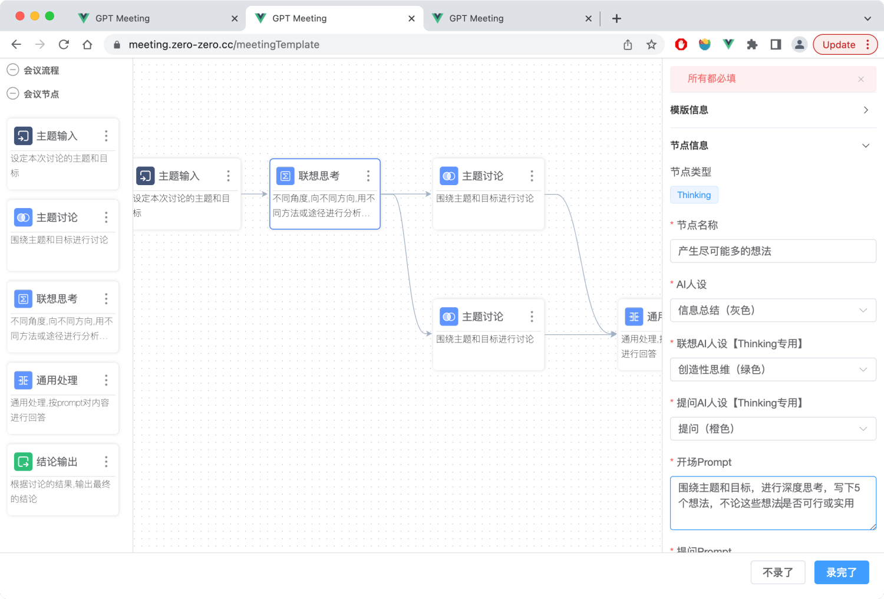Screen dimensions: 884x599
Task: Click the 通用处理 node icon on the canvas
Action: click(x=634, y=317)
